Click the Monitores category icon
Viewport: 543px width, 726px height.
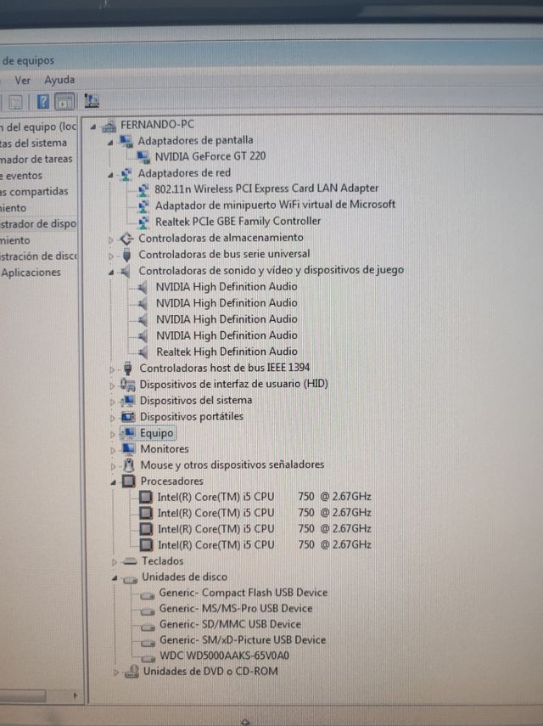tap(128, 448)
